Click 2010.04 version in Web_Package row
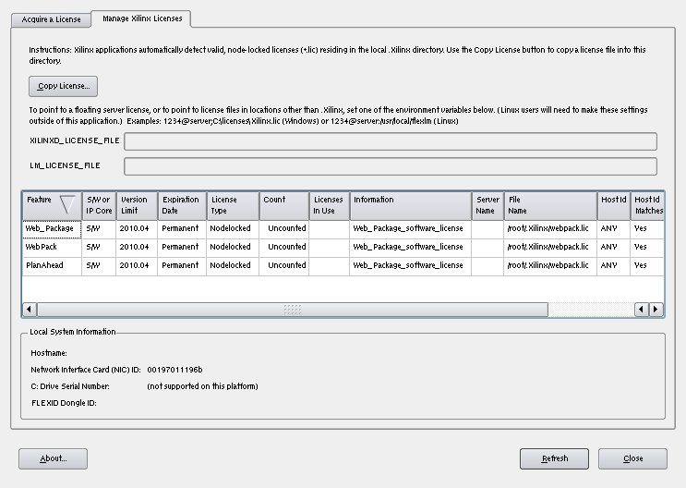This screenshot has height=488, width=686. pos(137,229)
